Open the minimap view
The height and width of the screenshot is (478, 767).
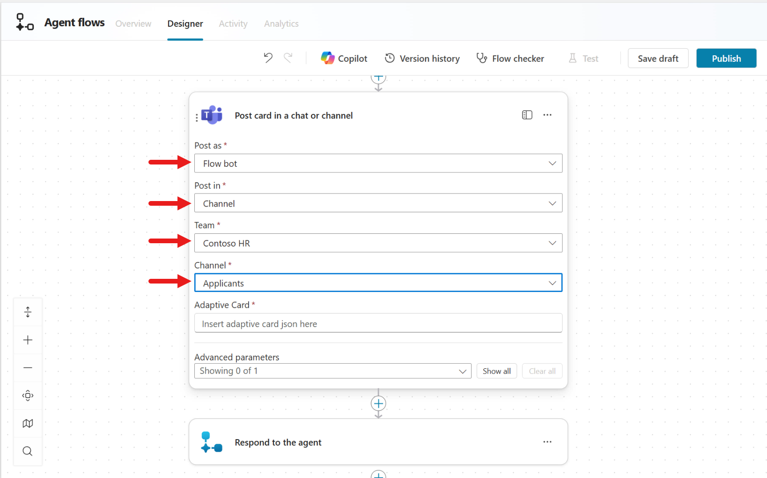pos(28,423)
